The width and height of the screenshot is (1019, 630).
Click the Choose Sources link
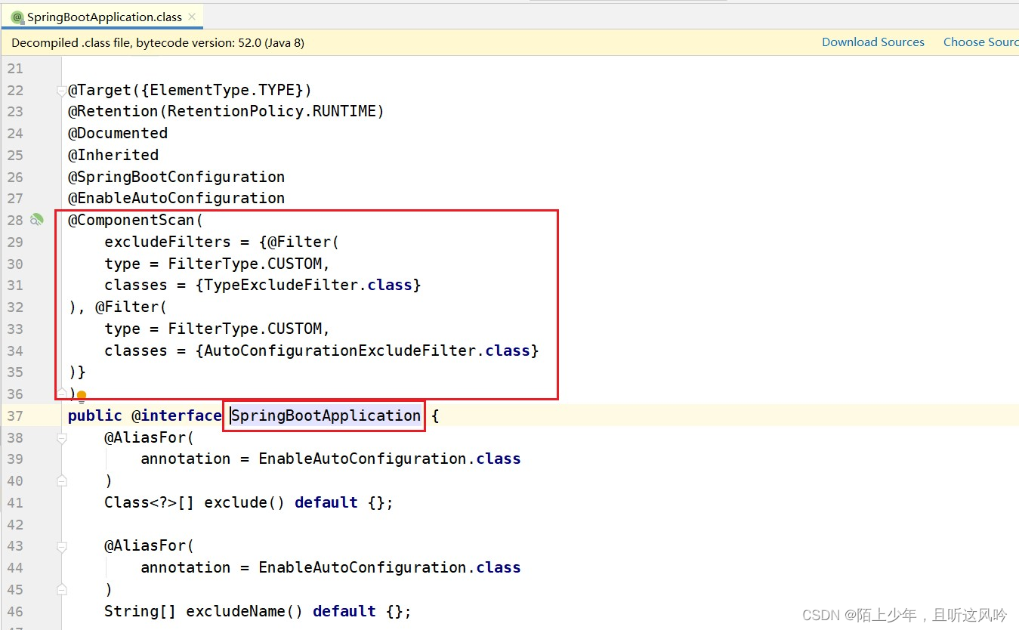(x=980, y=42)
